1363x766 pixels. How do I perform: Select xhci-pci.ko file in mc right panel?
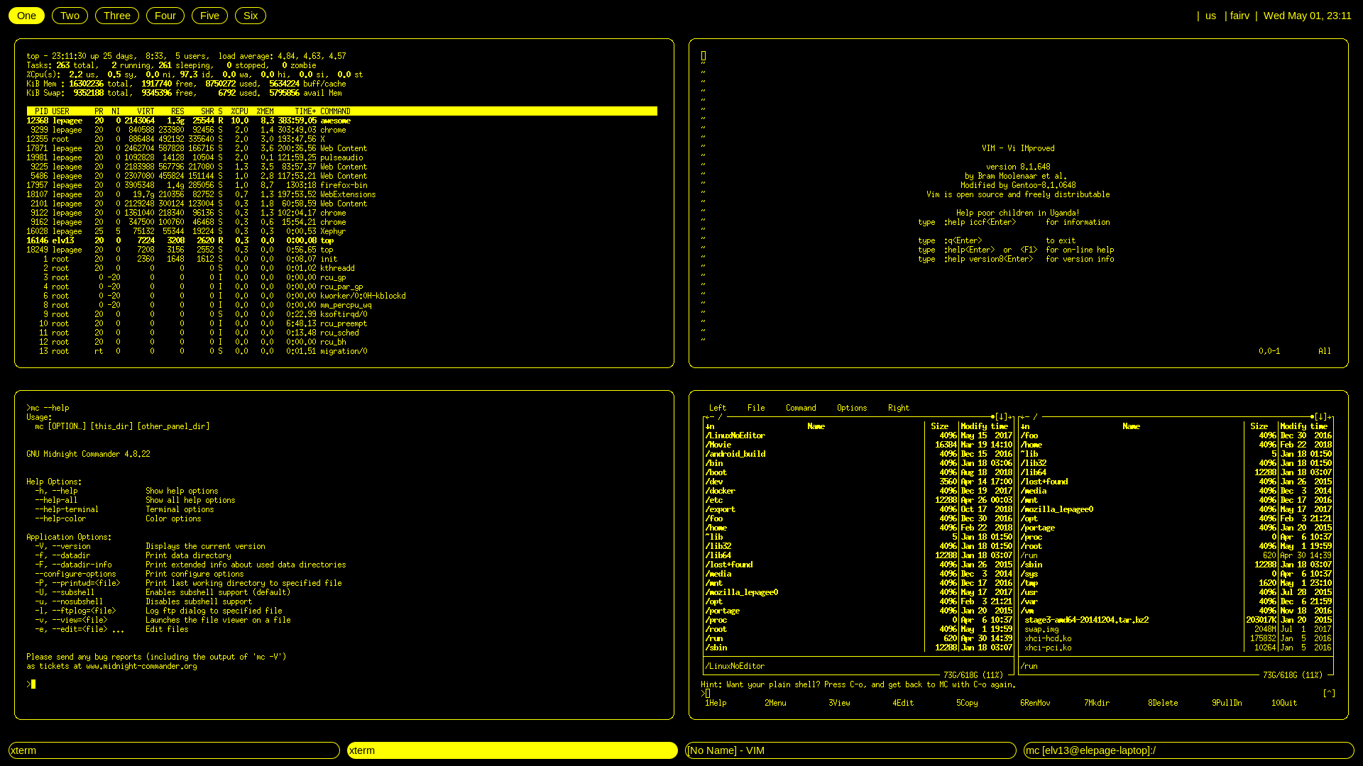tap(1176, 648)
